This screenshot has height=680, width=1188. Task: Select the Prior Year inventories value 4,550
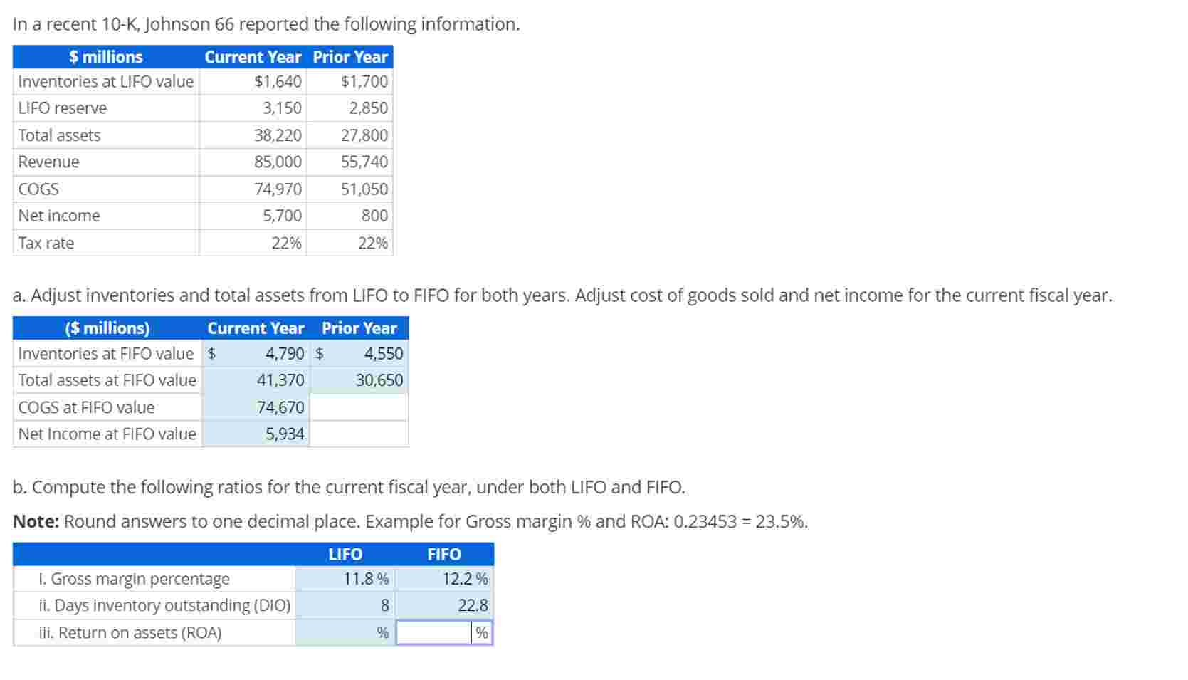(x=382, y=353)
